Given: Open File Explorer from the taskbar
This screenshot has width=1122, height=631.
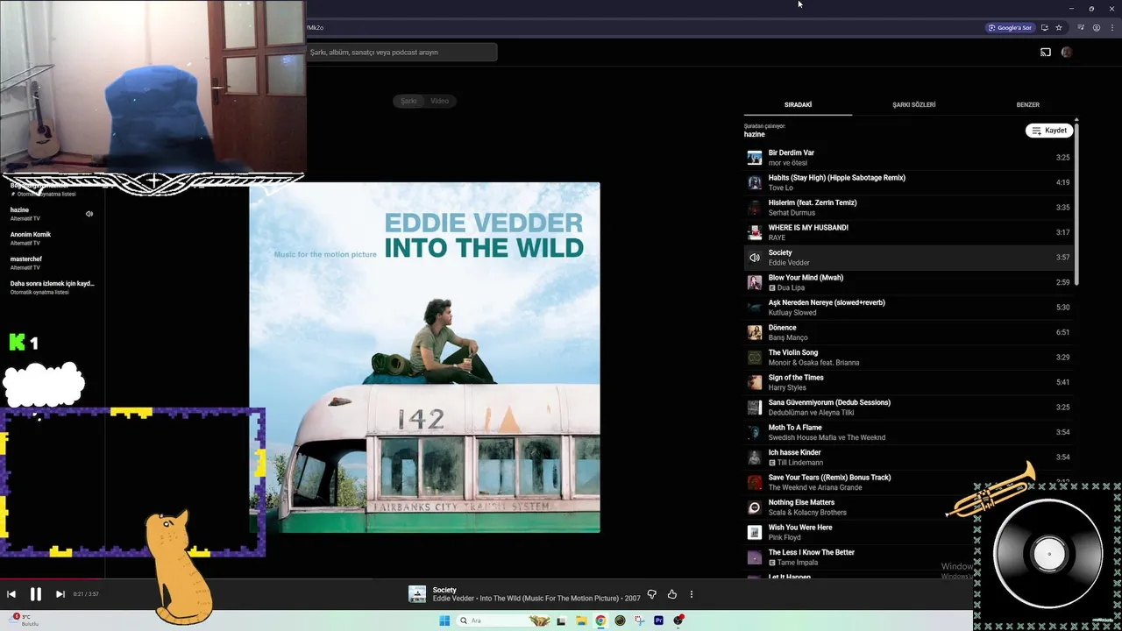Looking at the screenshot, I should (x=581, y=620).
